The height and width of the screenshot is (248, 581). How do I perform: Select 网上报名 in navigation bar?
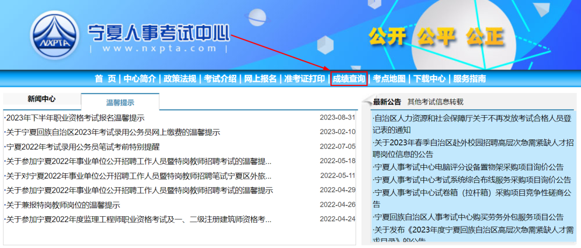(260, 79)
